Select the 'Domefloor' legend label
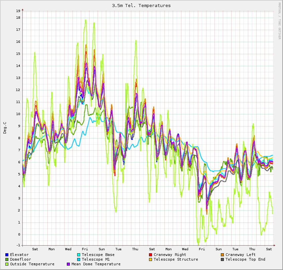The image size is (283, 270). (x=20, y=260)
